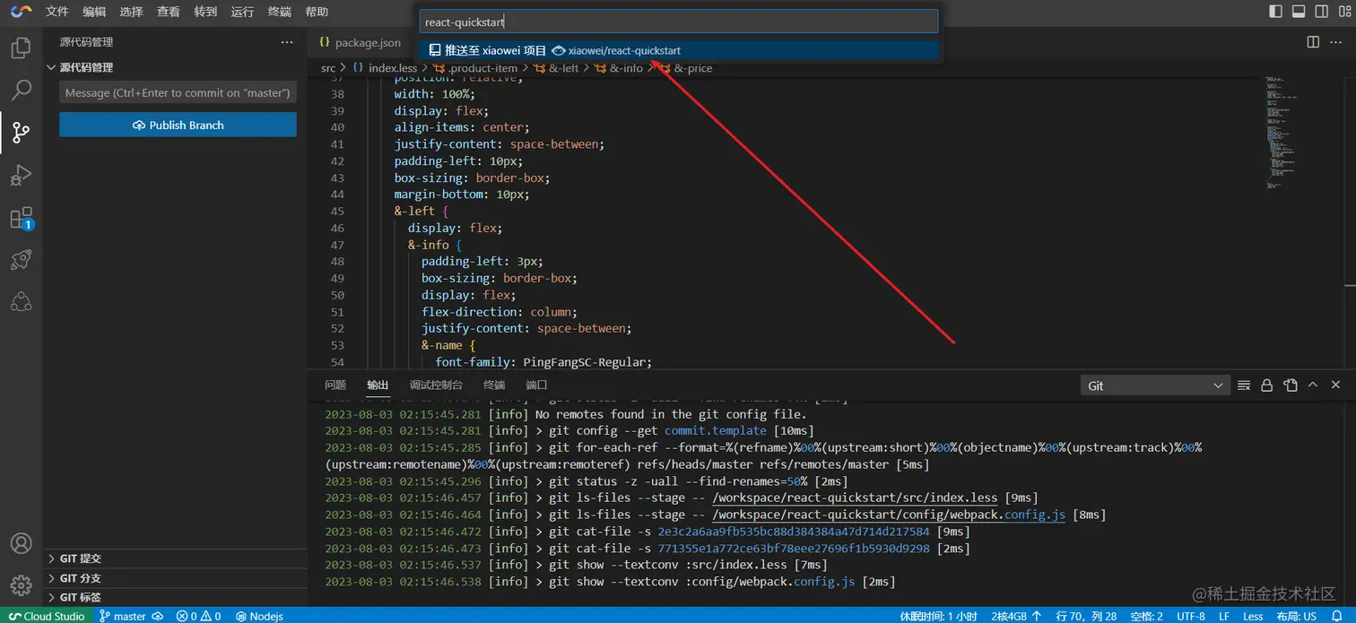
Task: Open the Accounts icon in activity bar
Action: point(21,543)
